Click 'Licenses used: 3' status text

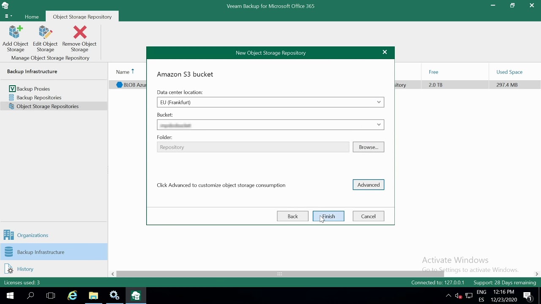(22, 282)
